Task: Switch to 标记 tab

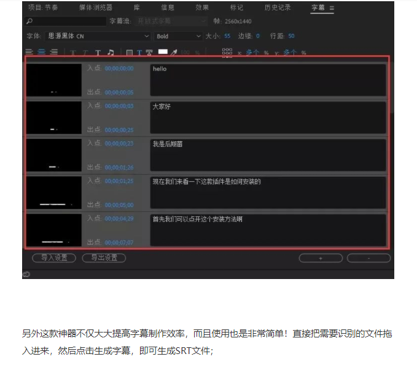Action: click(236, 7)
